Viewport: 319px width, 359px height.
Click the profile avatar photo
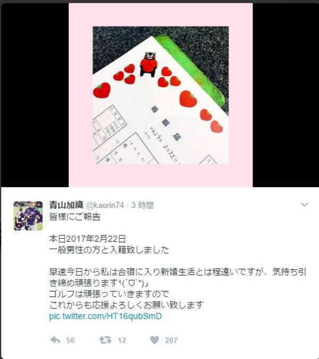point(28,216)
